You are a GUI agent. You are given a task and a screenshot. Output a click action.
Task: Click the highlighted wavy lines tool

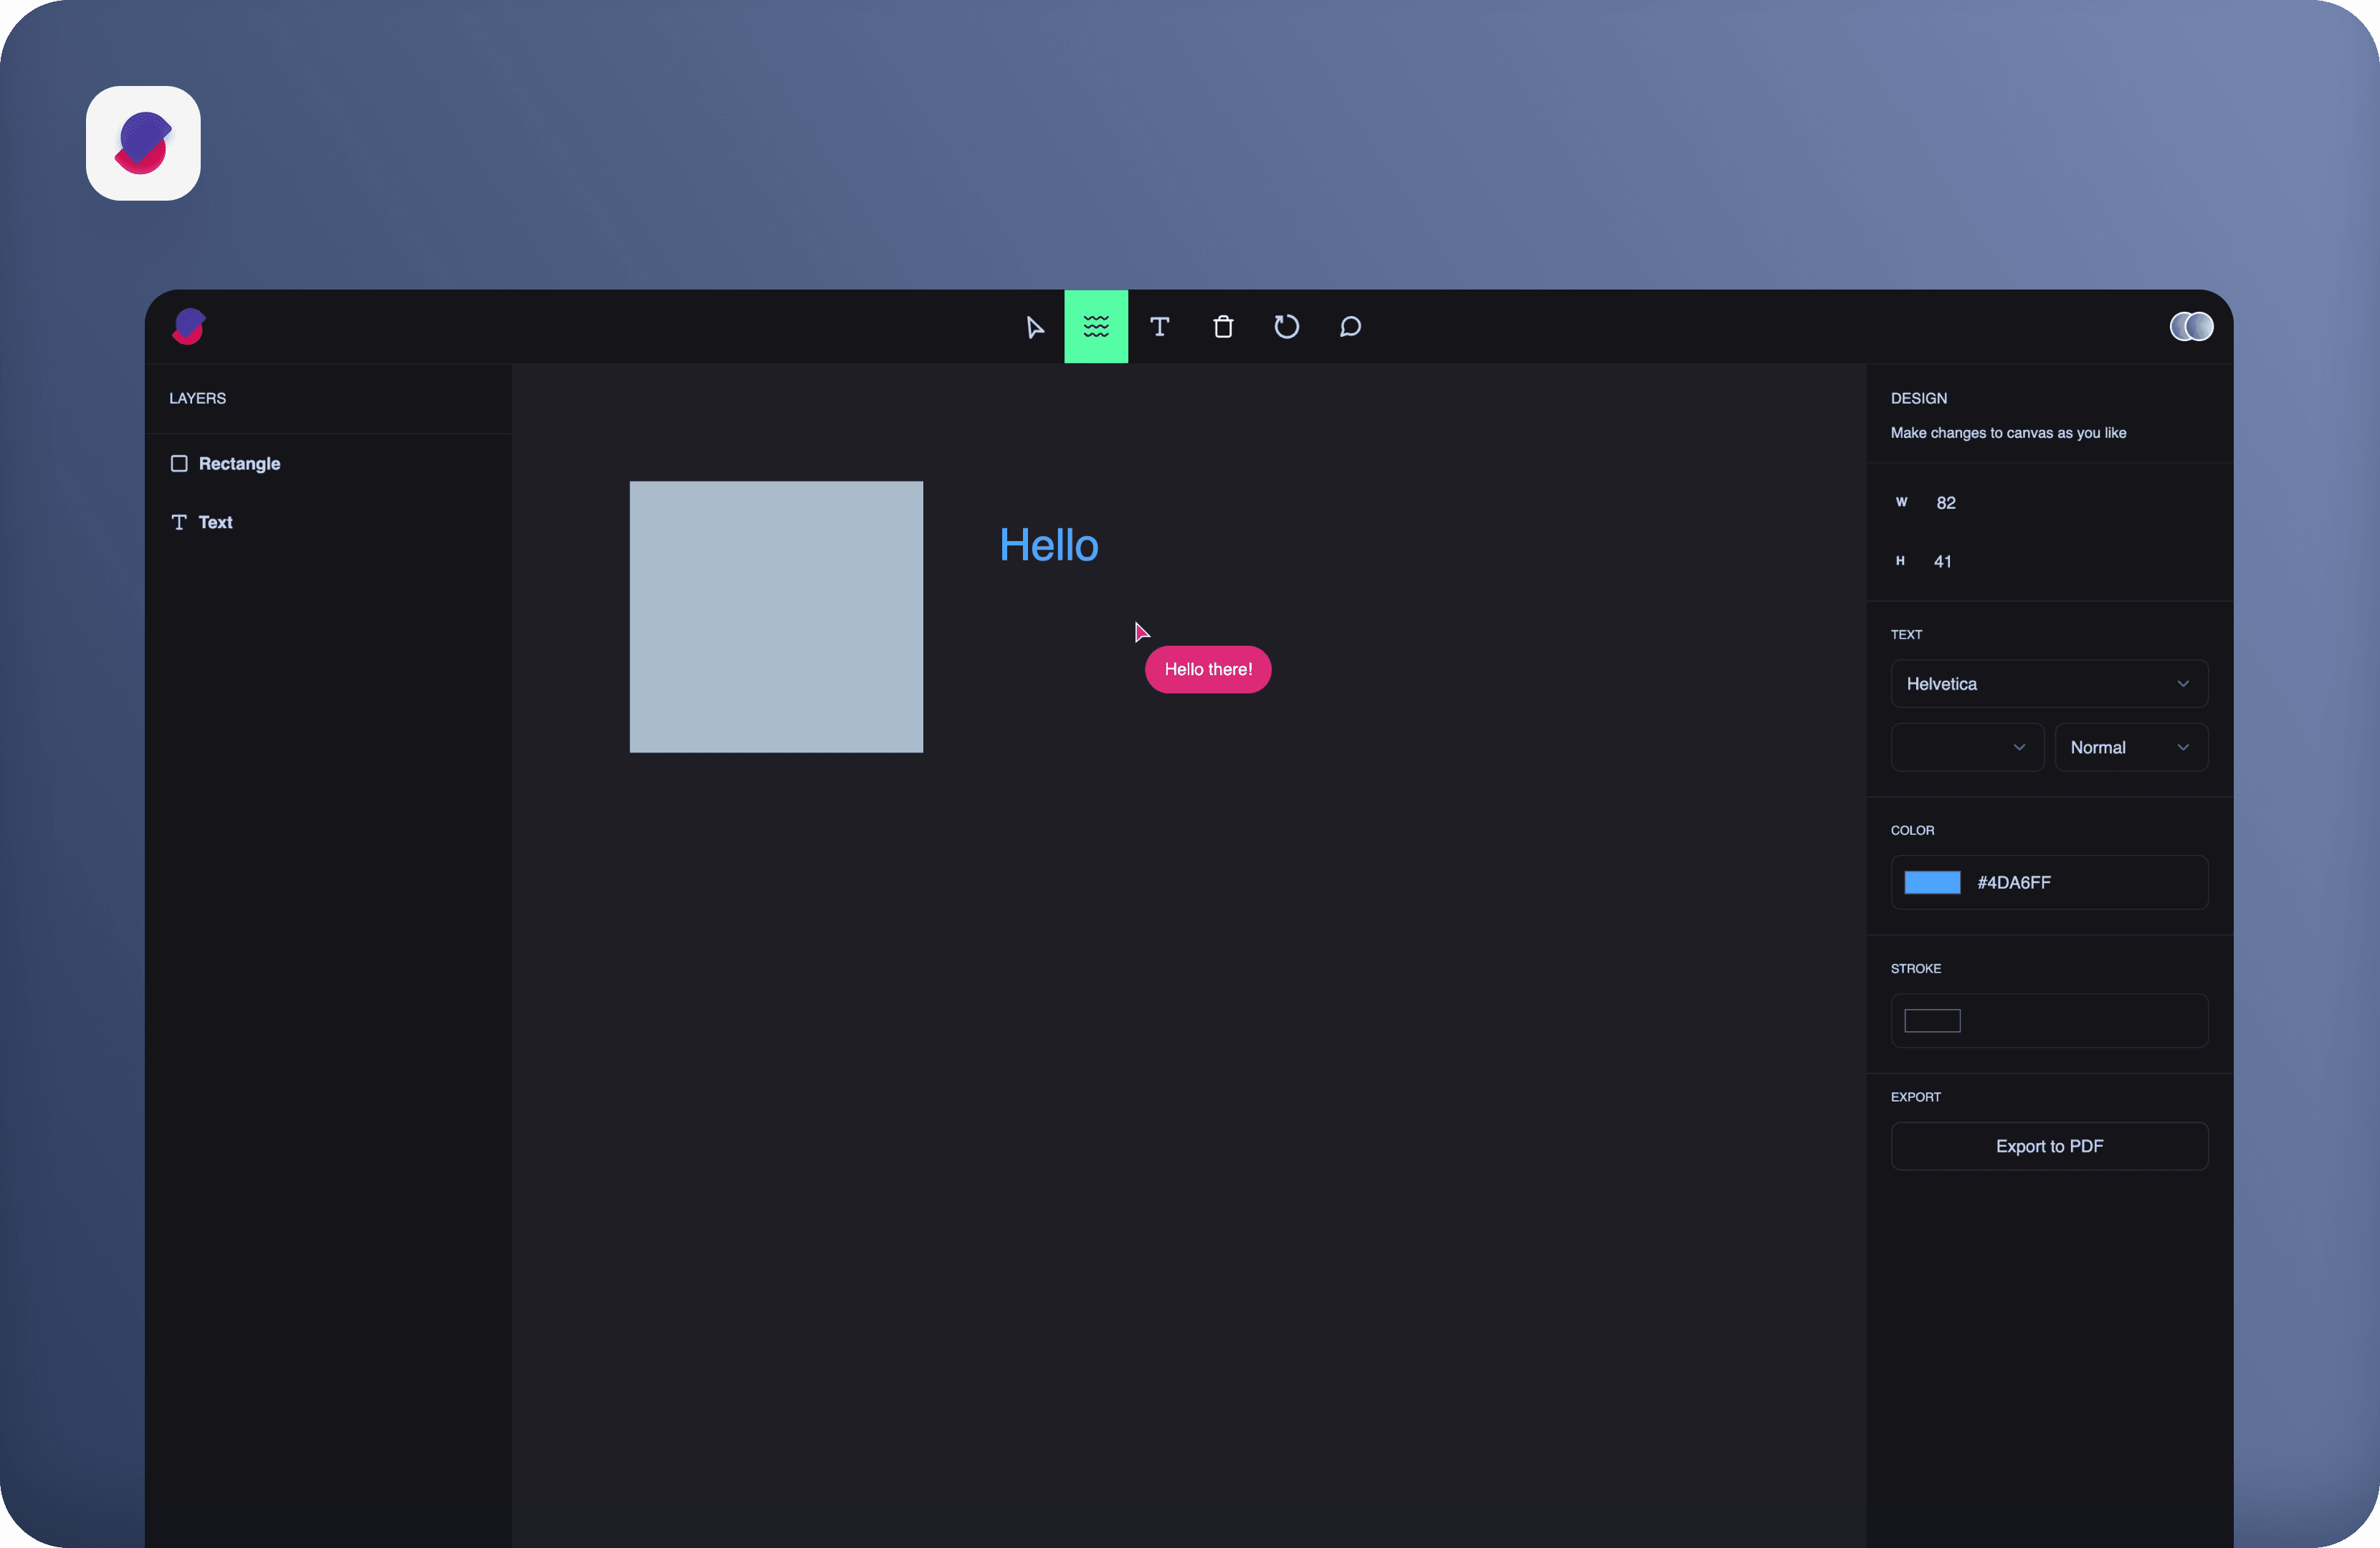tap(1096, 327)
